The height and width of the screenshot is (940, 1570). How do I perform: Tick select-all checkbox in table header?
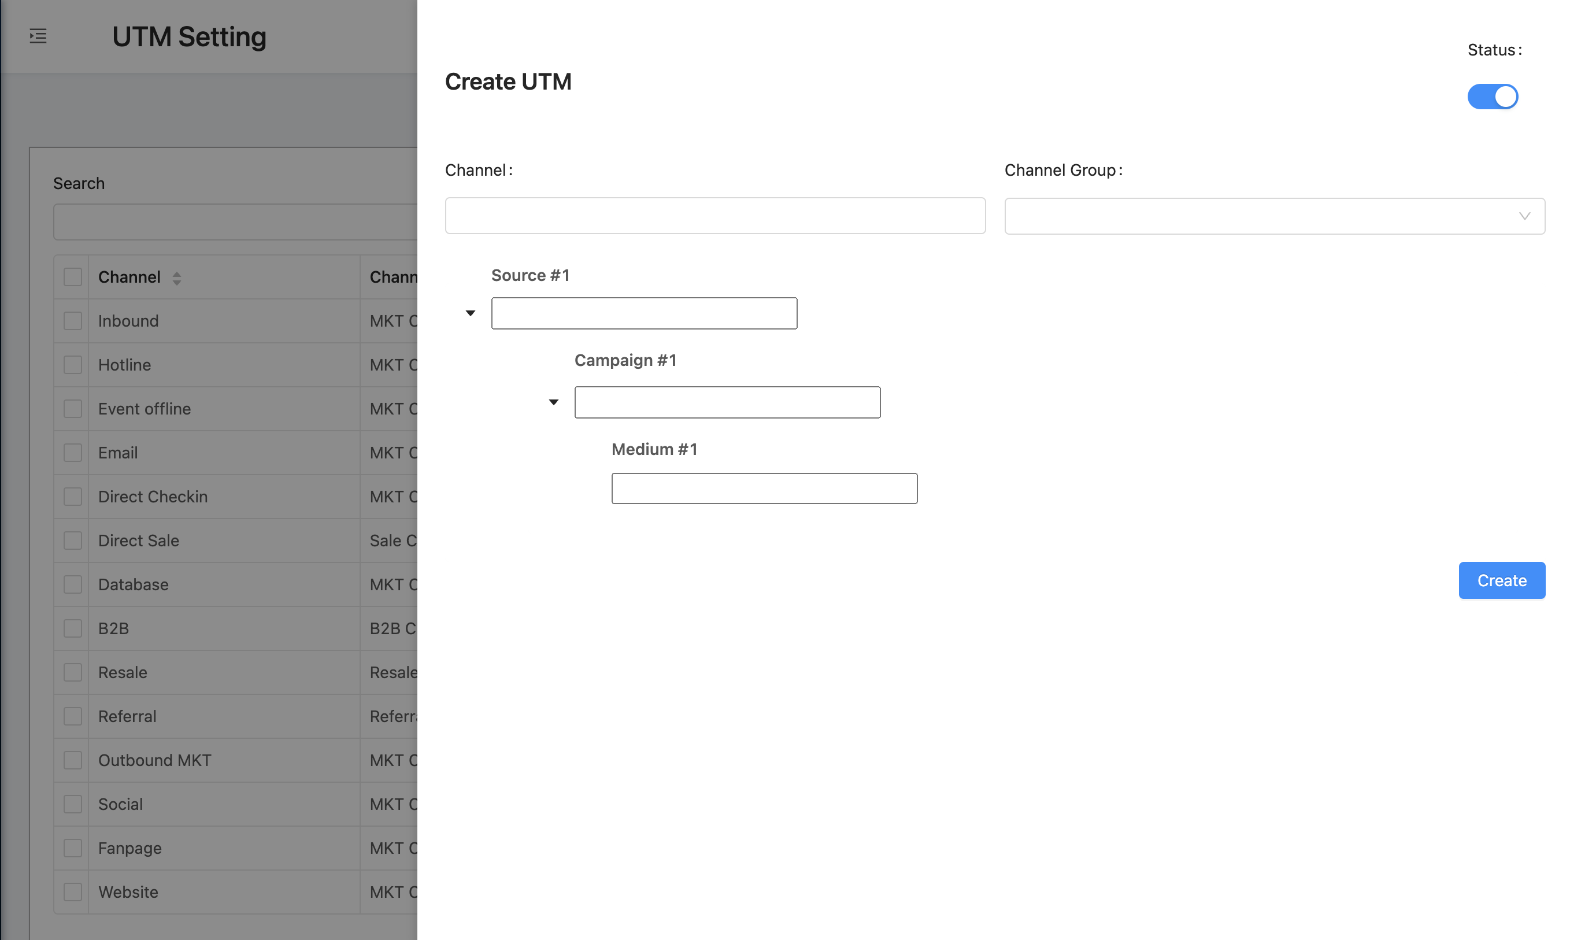point(73,277)
